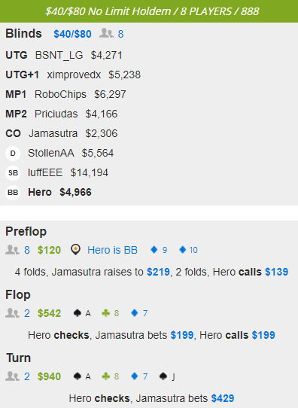Click the BB badge next to Hero

point(13,193)
